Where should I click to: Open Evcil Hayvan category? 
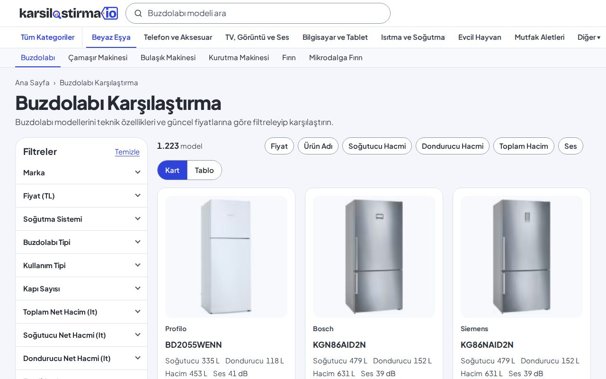pyautogui.click(x=480, y=37)
